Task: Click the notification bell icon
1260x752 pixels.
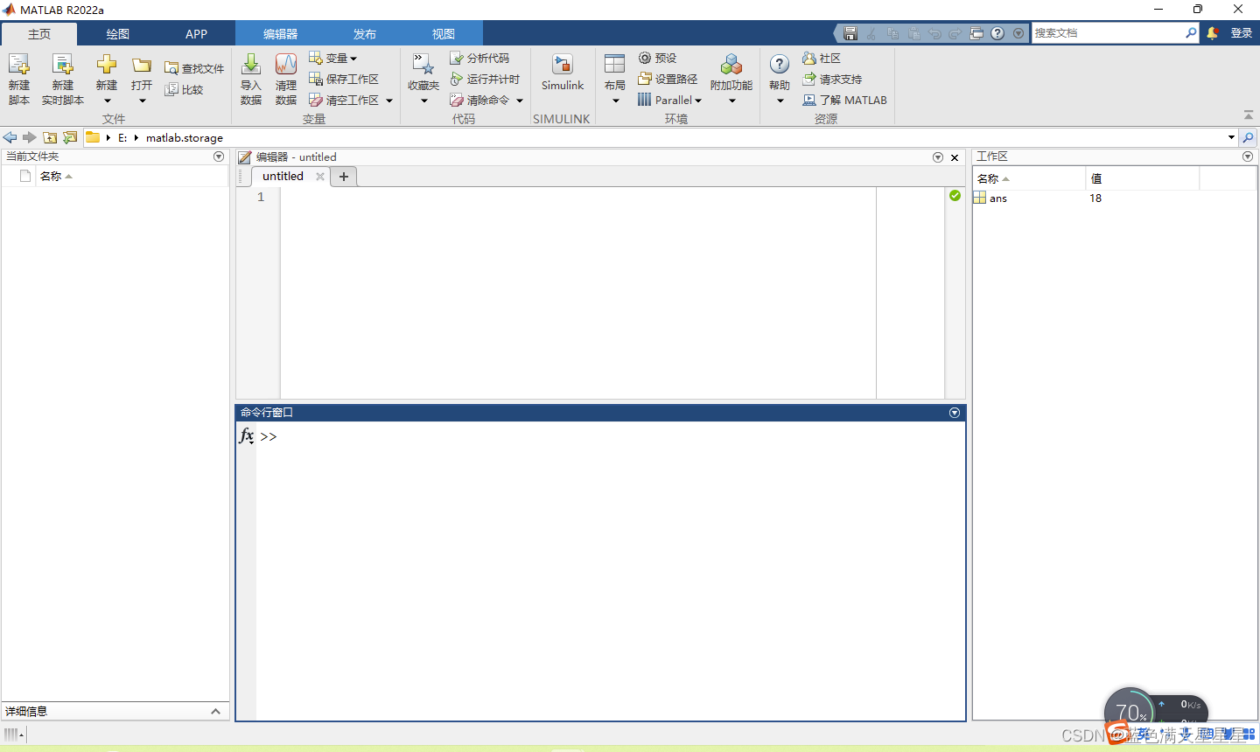Action: click(x=1213, y=33)
